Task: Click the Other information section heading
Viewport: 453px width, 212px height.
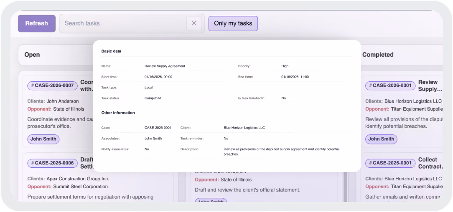Action: (118, 113)
